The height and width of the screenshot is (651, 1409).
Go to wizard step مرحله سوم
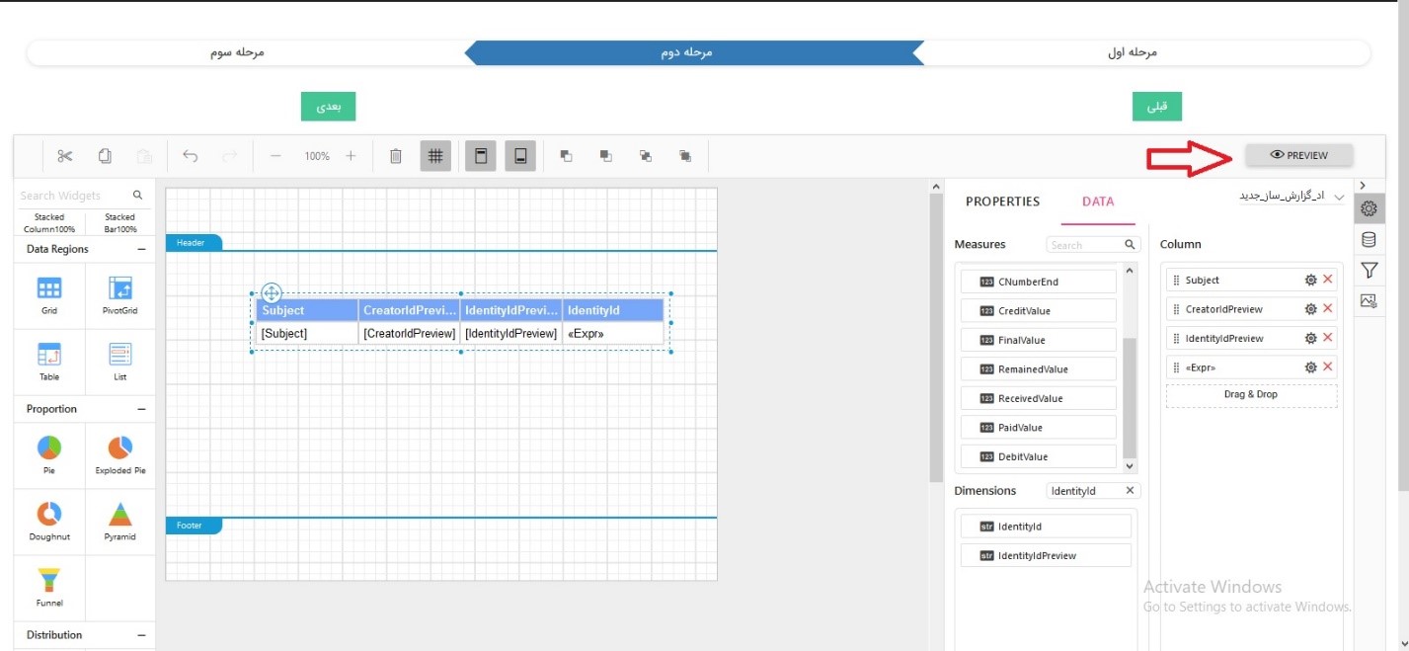[237, 52]
